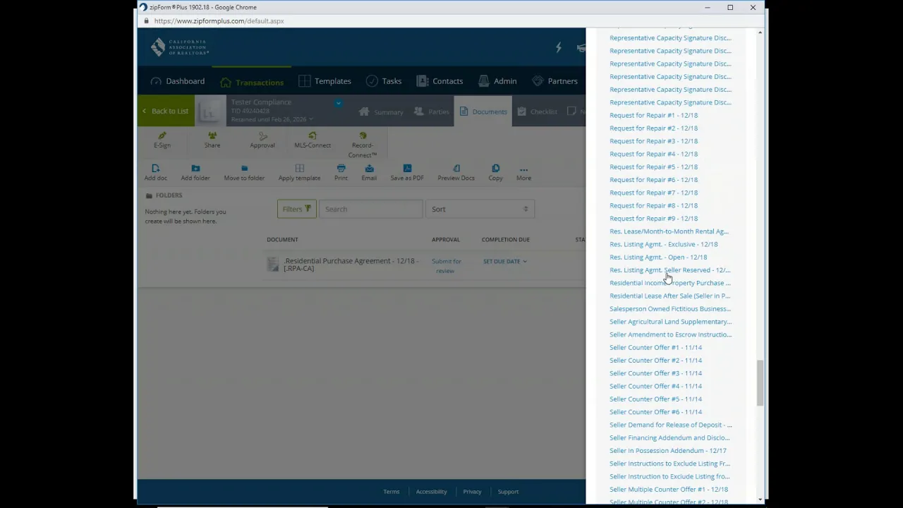This screenshot has height=508, width=903.
Task: Expand the Tester Compliance transaction dropdown arrow
Action: pyautogui.click(x=339, y=103)
